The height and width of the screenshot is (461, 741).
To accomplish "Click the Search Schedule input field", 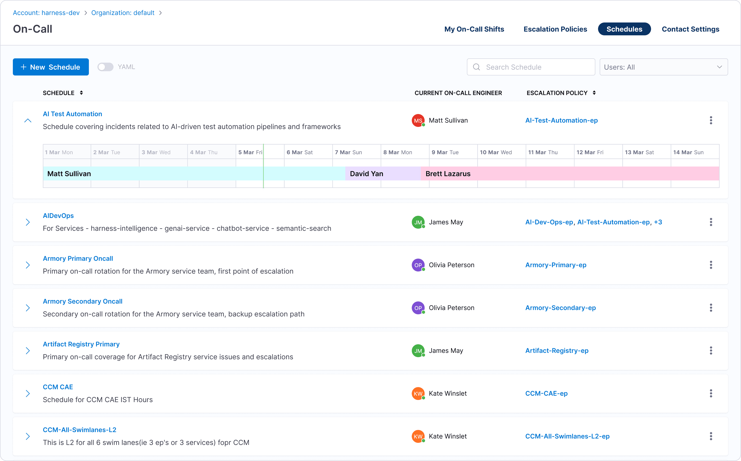I will tap(531, 67).
